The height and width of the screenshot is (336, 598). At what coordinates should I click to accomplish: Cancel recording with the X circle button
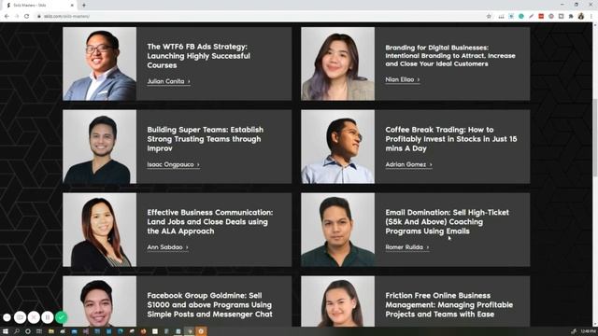pos(34,317)
